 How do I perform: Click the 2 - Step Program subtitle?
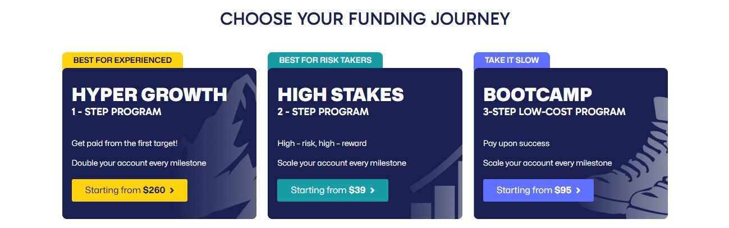[x=323, y=112]
